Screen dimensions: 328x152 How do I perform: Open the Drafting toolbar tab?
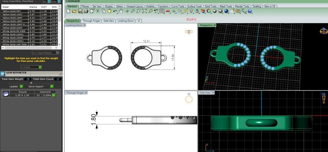pyautogui.click(x=257, y=6)
